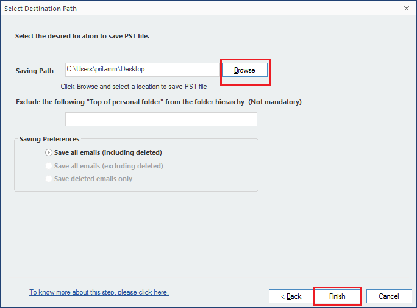Click the empty exclude folder input field
The image size is (417, 308).
coord(161,119)
